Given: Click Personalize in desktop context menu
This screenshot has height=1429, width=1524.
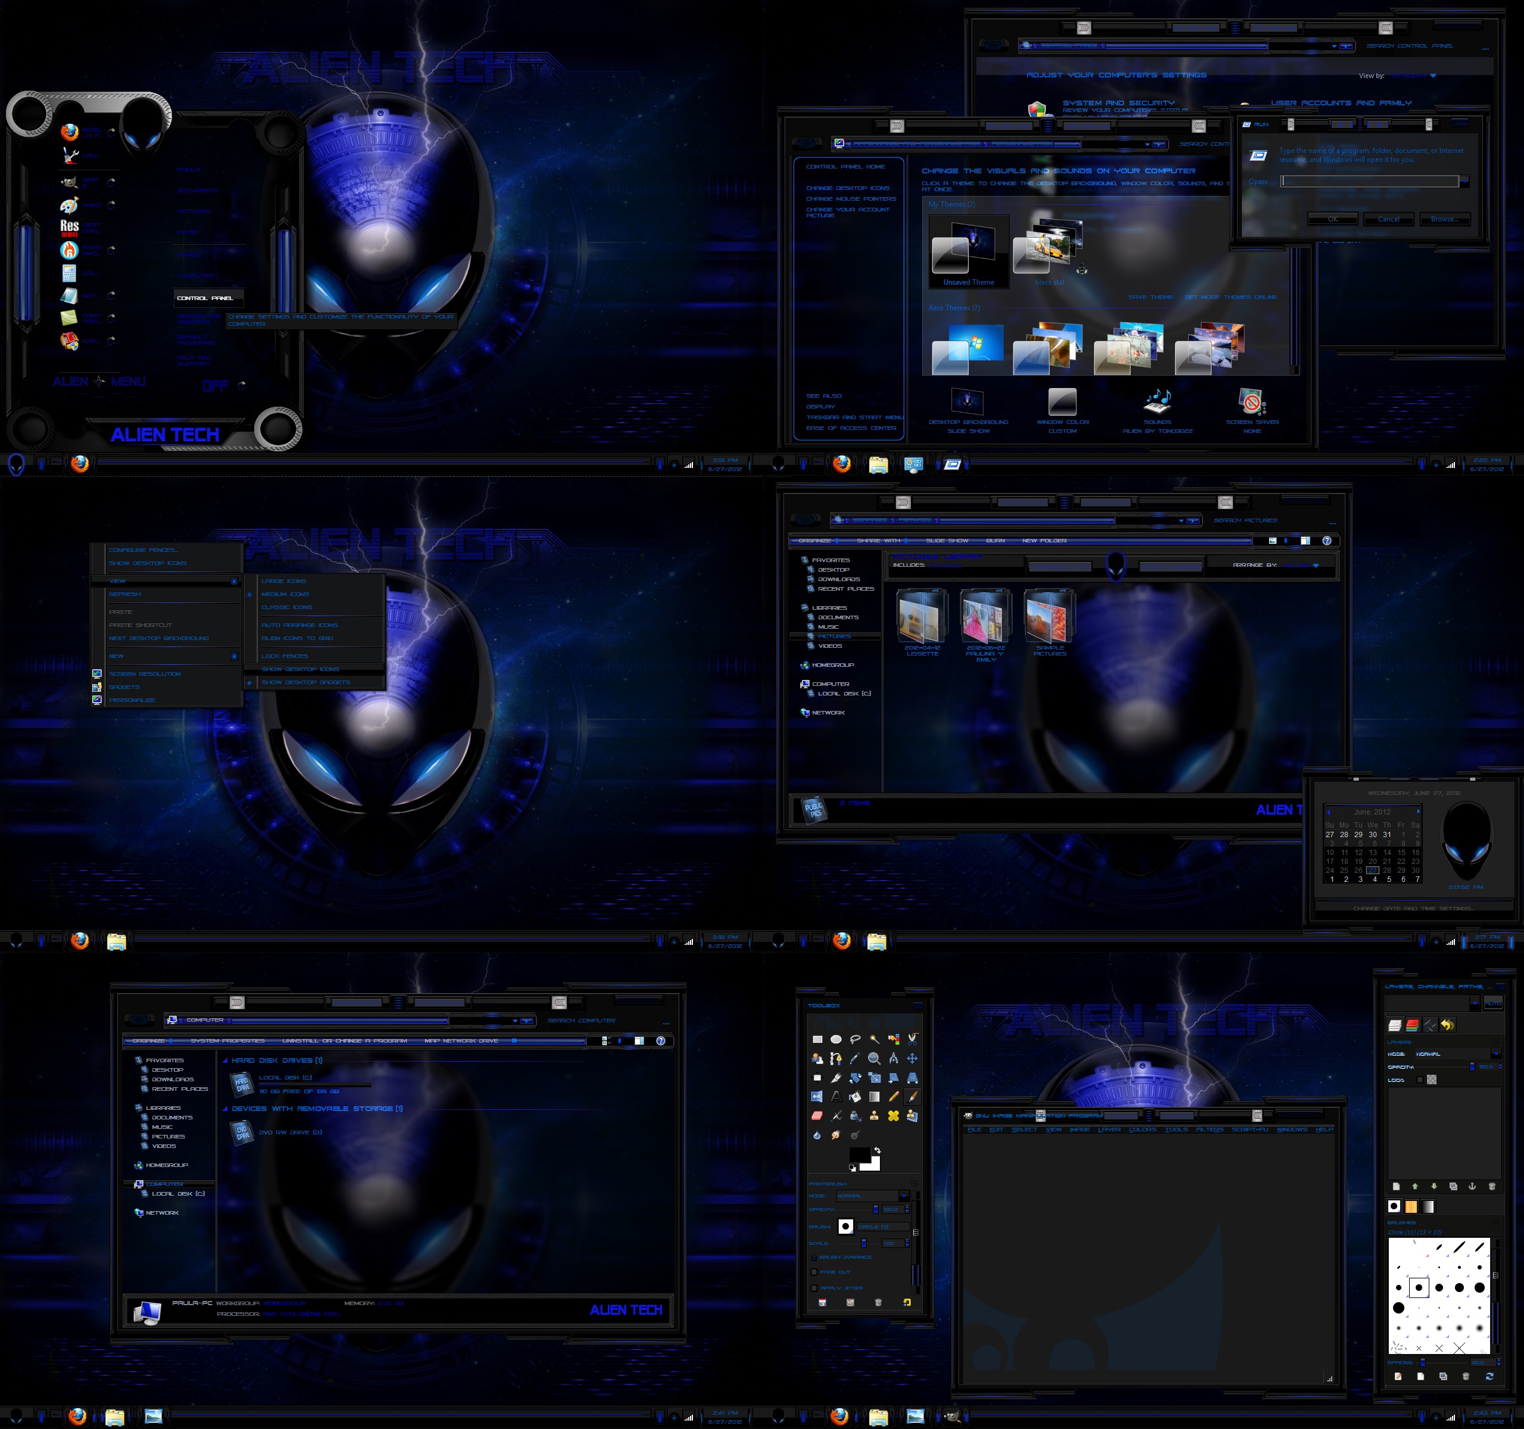Looking at the screenshot, I should coord(132,700).
